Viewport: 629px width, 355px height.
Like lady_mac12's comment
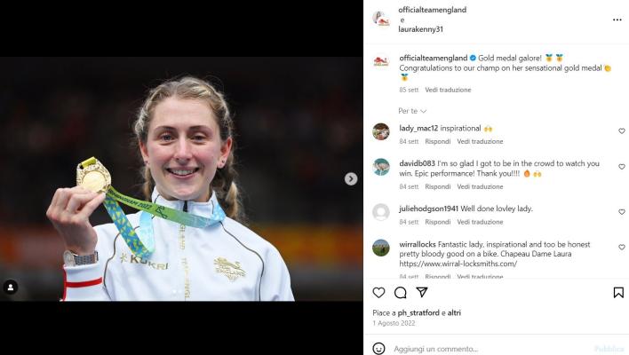(621, 131)
